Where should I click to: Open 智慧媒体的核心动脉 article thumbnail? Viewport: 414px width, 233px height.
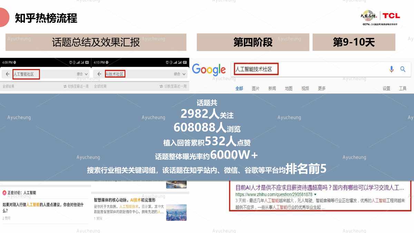pos(176,212)
